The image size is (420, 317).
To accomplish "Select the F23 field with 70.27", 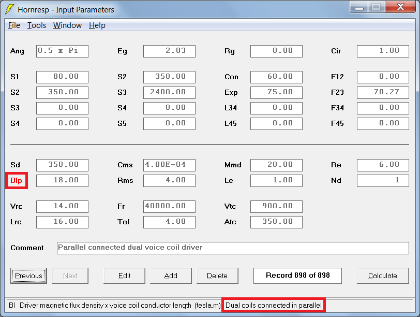I will (383, 93).
